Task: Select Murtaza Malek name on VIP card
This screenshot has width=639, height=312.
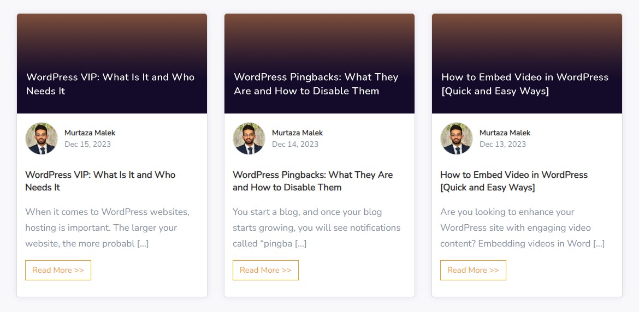Action: [x=90, y=133]
